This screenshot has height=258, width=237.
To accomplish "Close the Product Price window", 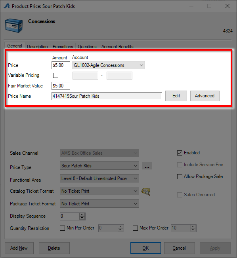I will 227,6.
